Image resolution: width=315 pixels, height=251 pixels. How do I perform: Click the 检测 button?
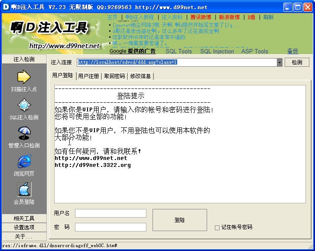point(297,62)
